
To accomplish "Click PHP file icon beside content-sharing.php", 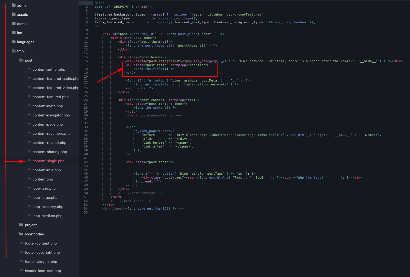I will click(29, 152).
